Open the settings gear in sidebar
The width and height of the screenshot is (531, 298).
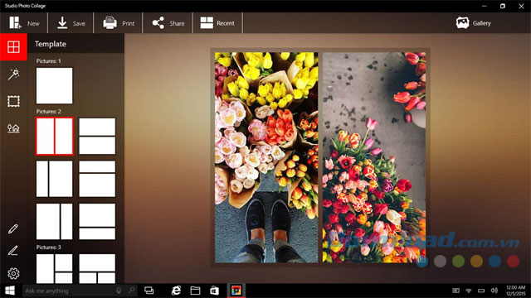click(x=13, y=273)
